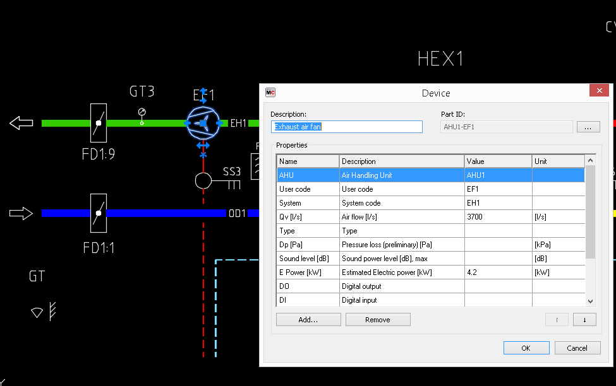Close the Device dialog window

click(x=598, y=91)
